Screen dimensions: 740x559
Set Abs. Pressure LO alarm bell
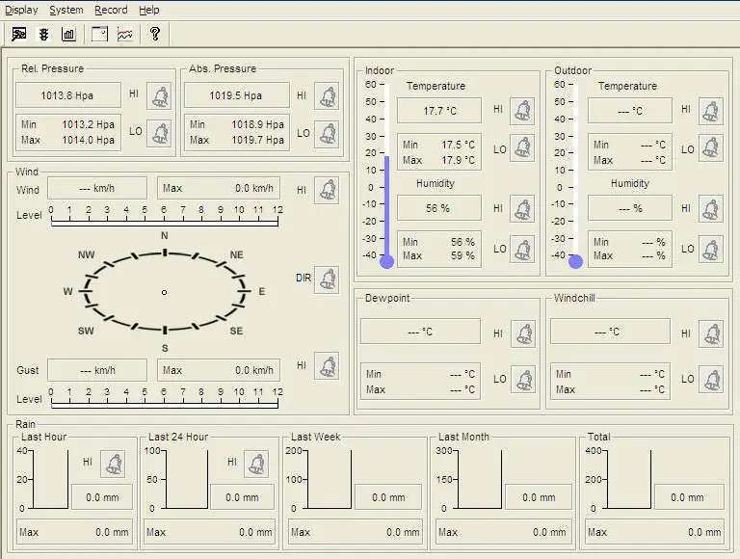(x=327, y=134)
